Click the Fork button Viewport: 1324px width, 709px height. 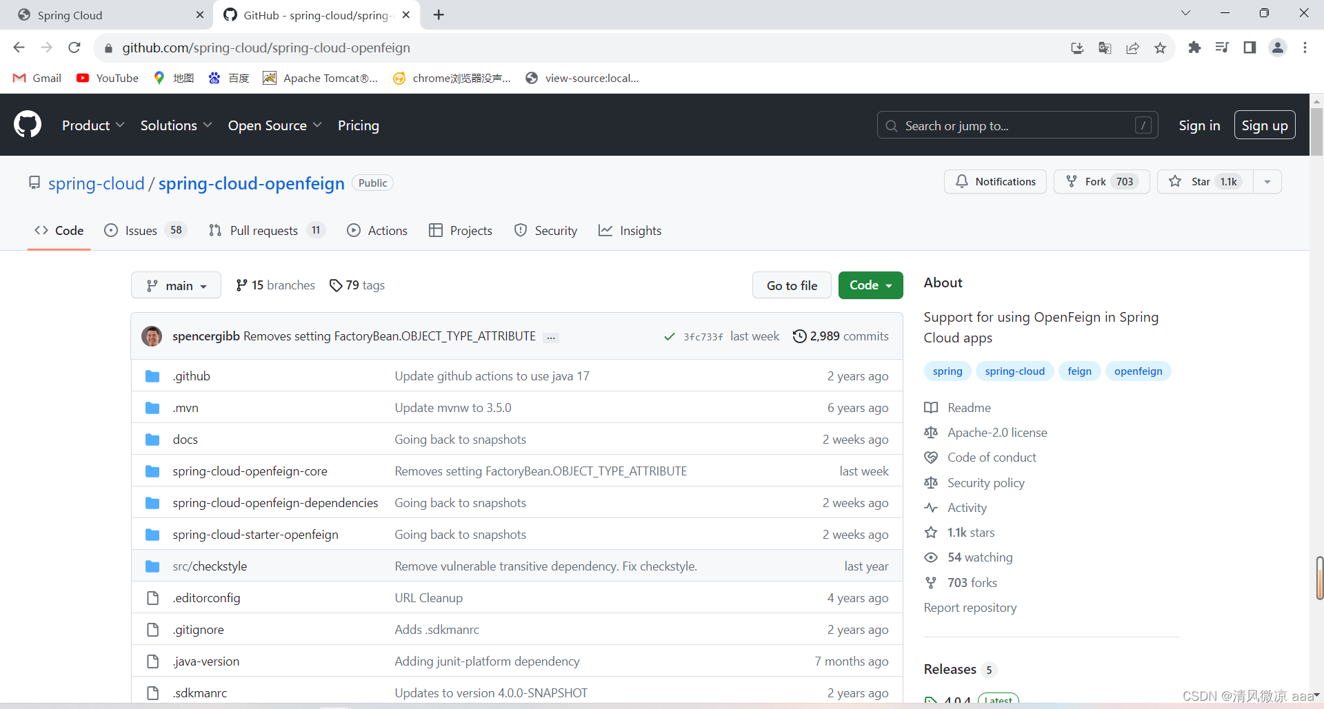[1101, 182]
